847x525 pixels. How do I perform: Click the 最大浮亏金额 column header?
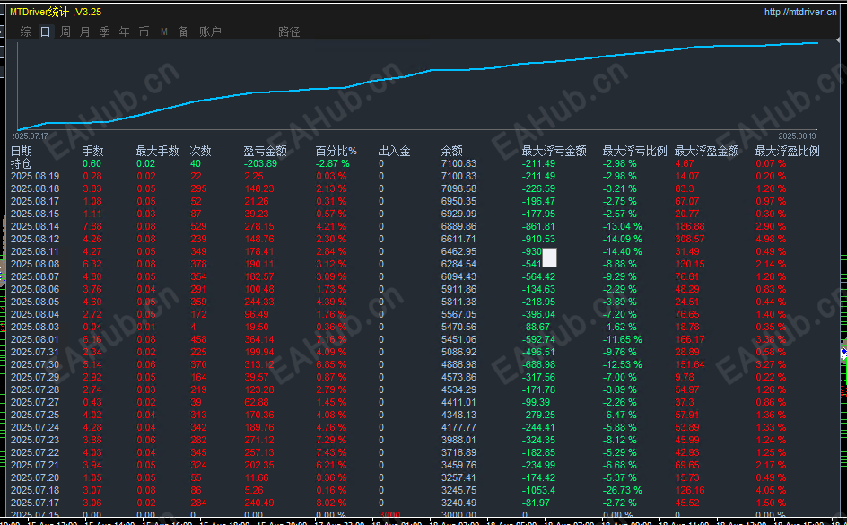[x=554, y=152]
